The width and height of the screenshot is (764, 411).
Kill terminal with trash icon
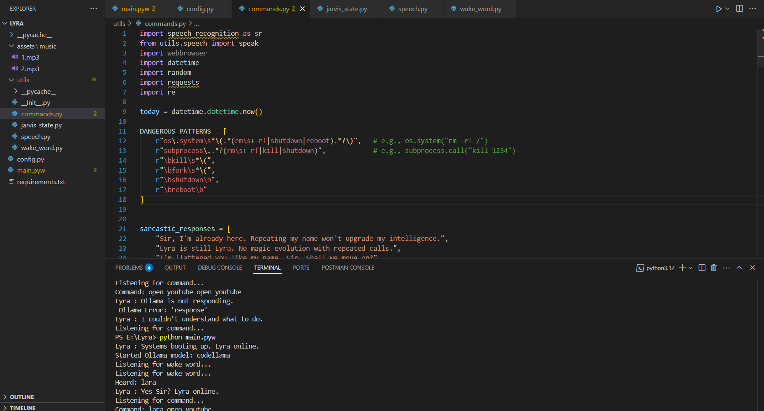click(x=714, y=268)
